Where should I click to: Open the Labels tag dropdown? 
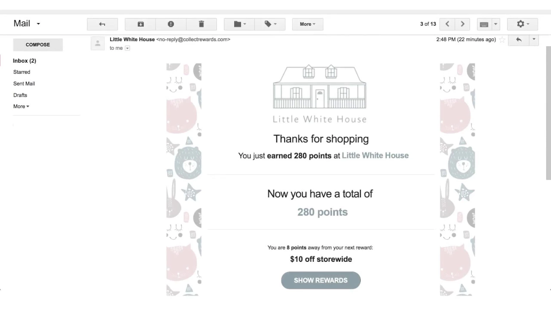click(x=270, y=24)
